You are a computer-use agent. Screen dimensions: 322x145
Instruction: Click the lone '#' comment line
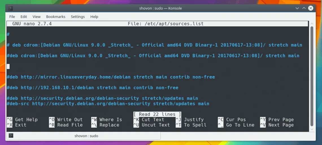(8, 34)
